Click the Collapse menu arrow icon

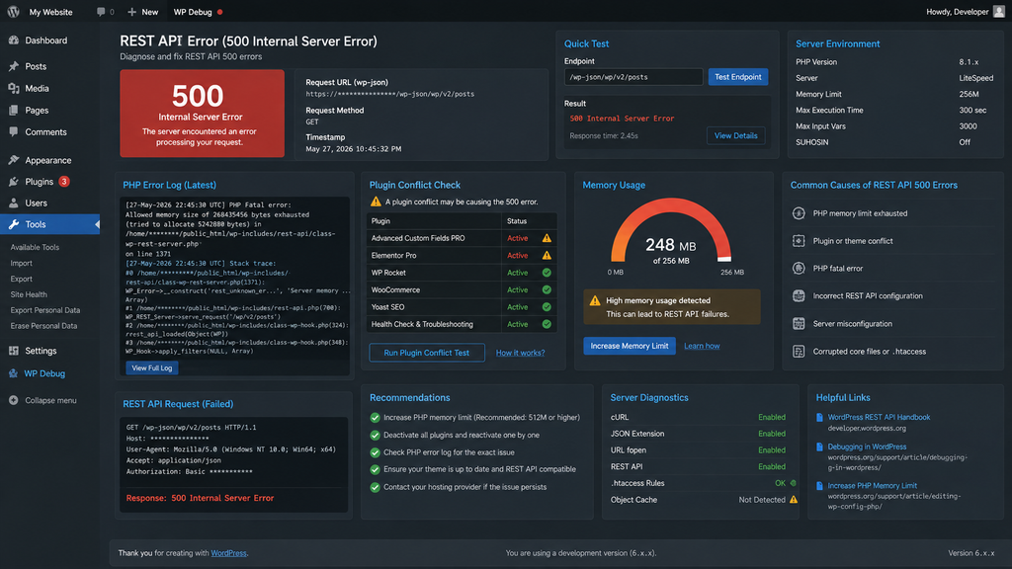pos(14,400)
